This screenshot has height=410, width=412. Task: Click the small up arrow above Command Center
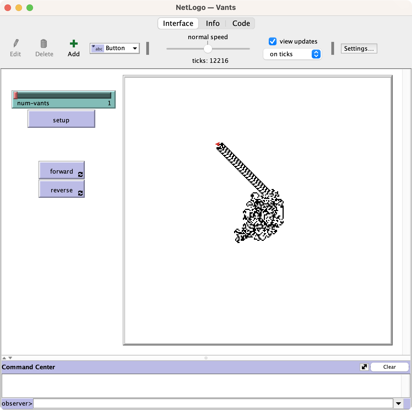(4, 358)
